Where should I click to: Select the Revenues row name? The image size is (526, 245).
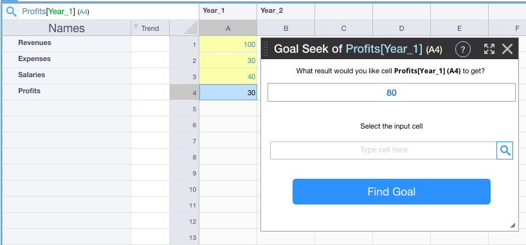35,42
